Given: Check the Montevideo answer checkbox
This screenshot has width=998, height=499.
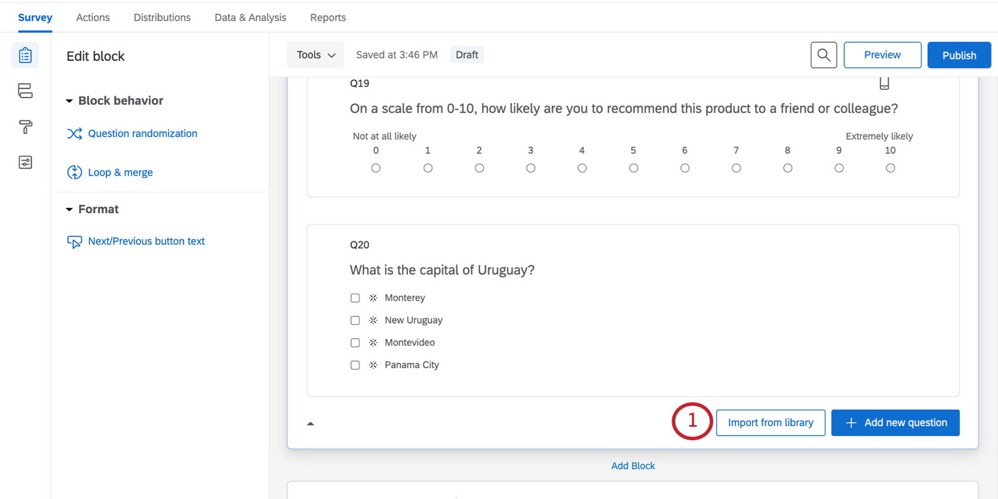Looking at the screenshot, I should tap(355, 343).
